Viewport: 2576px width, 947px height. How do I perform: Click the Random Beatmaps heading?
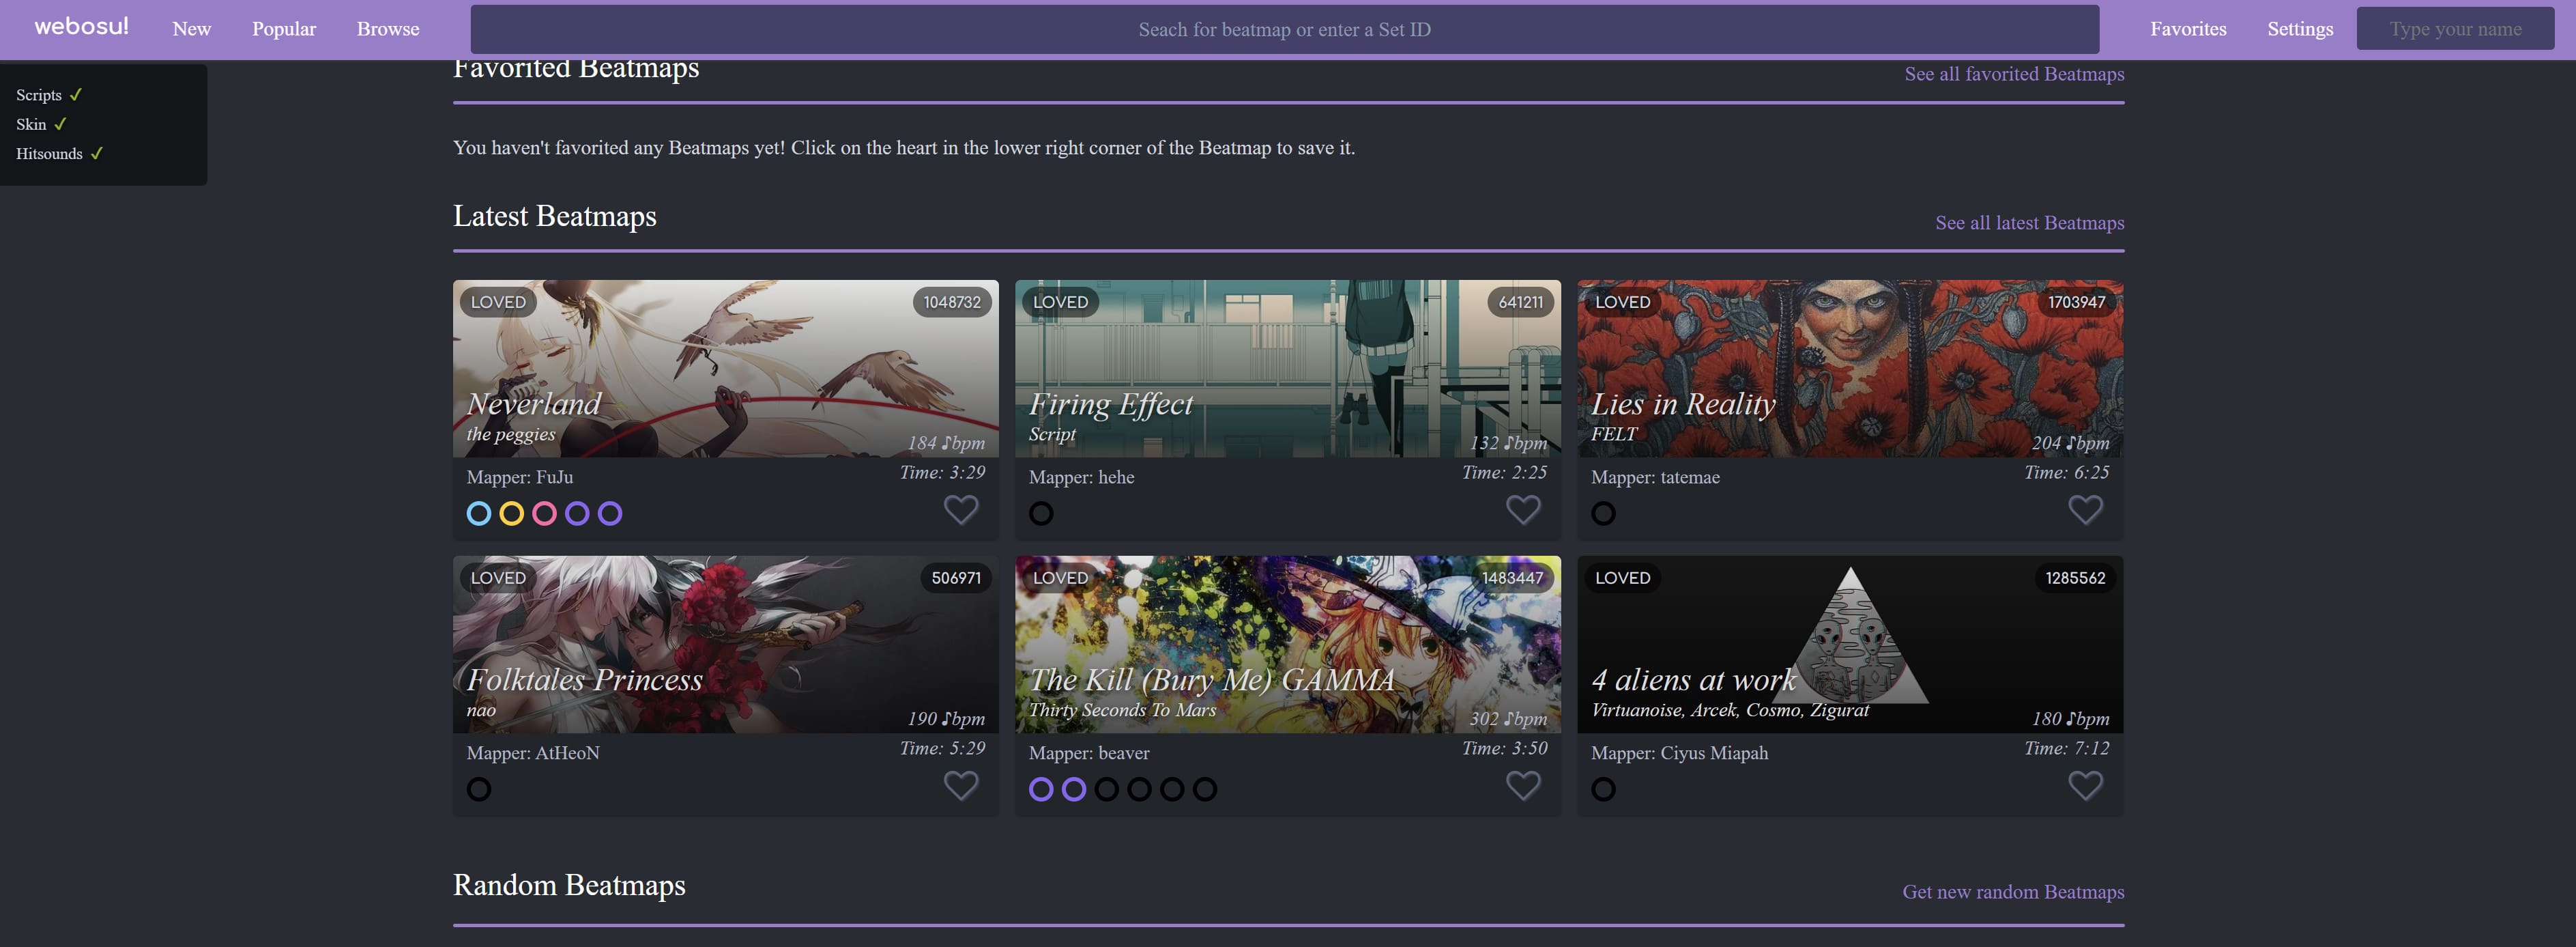click(x=569, y=885)
